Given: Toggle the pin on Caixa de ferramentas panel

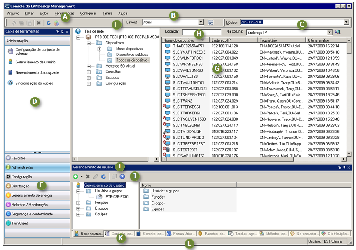Looking at the screenshot, I should point(62,32).
